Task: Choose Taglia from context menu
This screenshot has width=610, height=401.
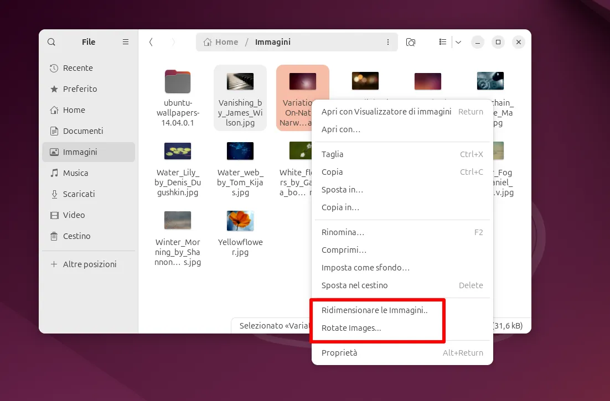Action: [402, 154]
